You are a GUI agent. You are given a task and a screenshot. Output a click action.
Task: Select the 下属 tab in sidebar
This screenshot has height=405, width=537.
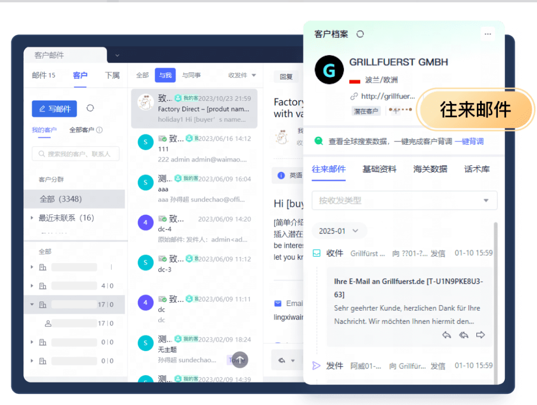tap(112, 75)
